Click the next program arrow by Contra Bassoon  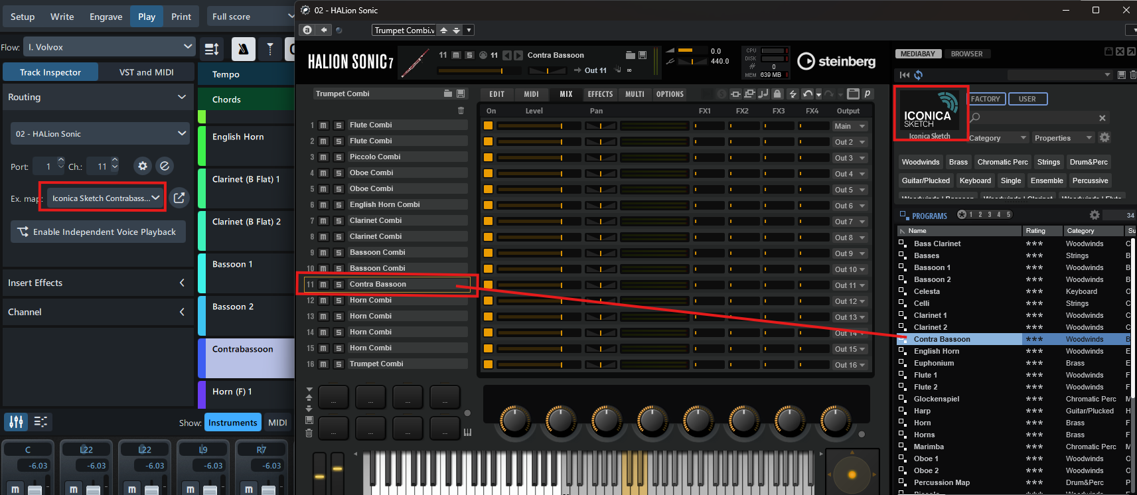pyautogui.click(x=518, y=55)
